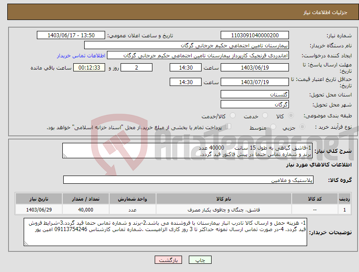Select the کالا/خدمت radio button

coord(233,116)
